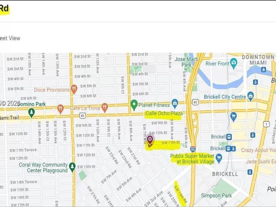
Task: Click the Brickell City Centre shopping icon
Action: pos(251,97)
